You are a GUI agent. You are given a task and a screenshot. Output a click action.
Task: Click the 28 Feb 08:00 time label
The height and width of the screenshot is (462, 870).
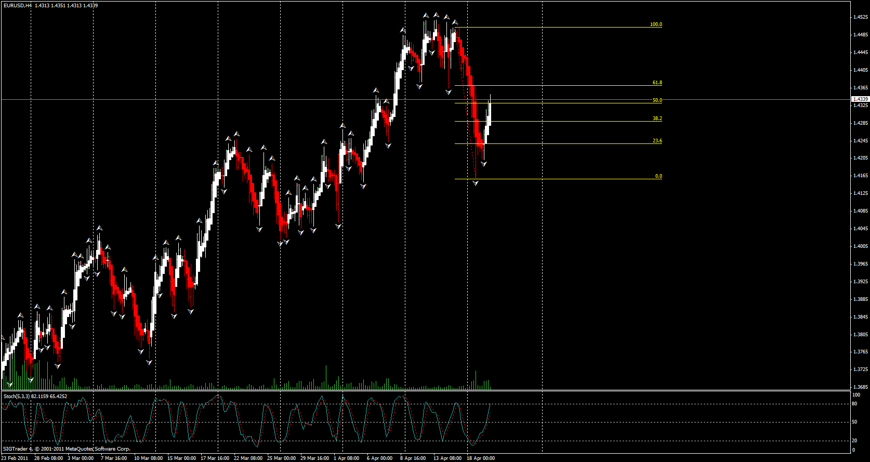[x=48, y=458]
